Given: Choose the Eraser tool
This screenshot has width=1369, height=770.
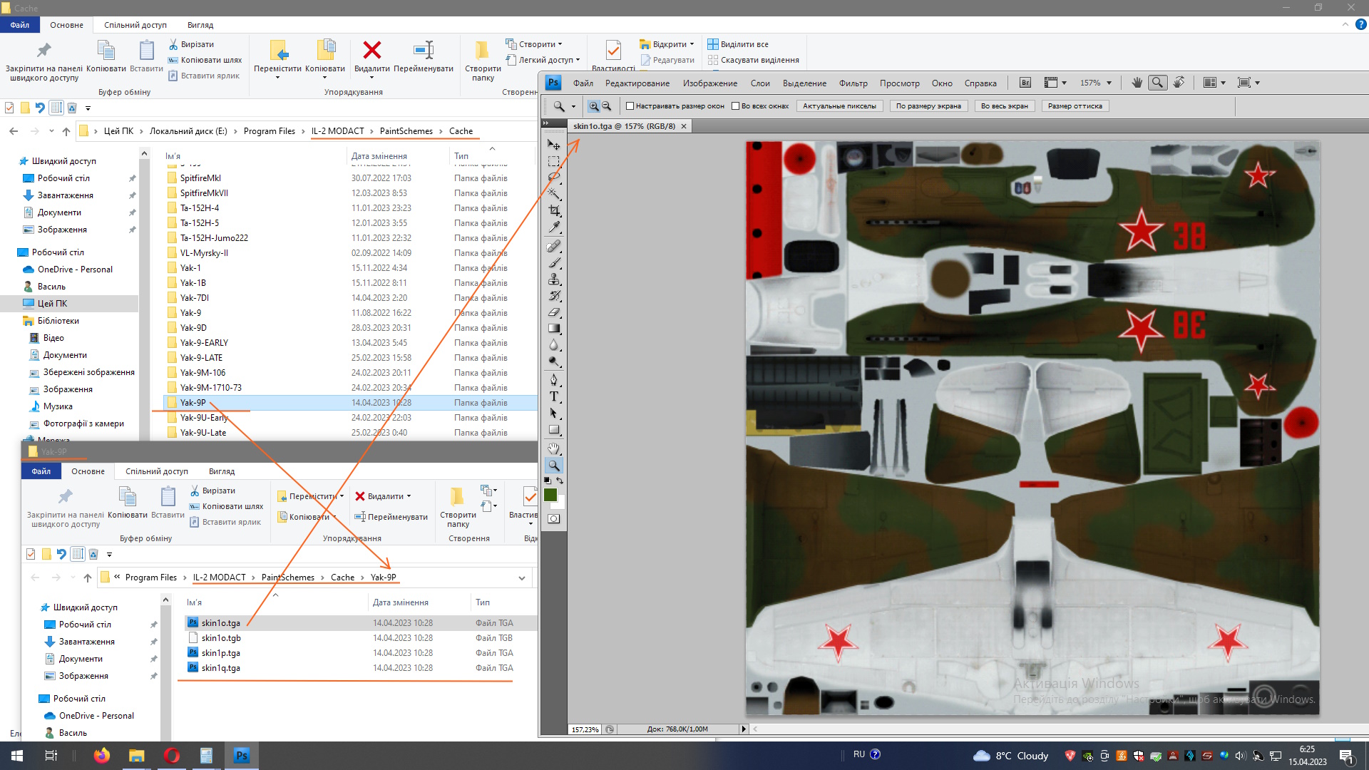Looking at the screenshot, I should [x=554, y=312].
